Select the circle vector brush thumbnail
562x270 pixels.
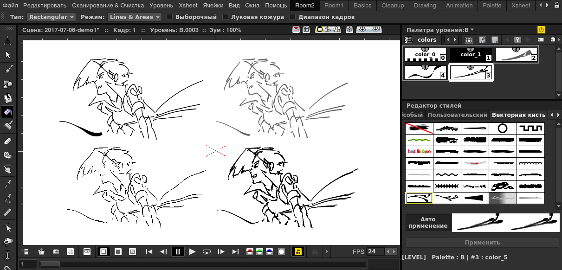tap(503, 128)
